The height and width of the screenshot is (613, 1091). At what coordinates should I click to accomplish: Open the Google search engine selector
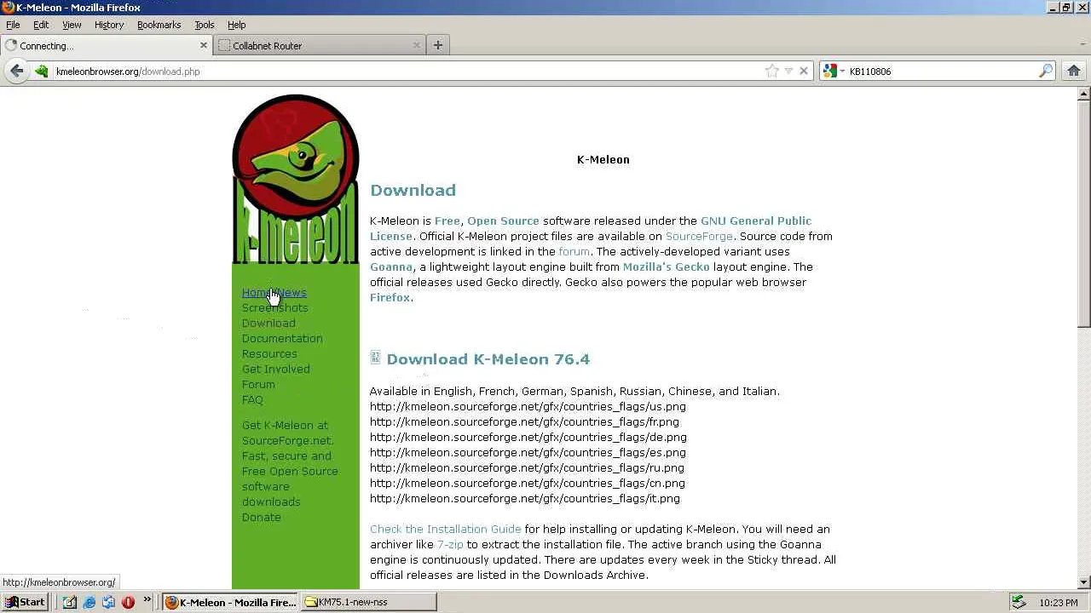[834, 72]
